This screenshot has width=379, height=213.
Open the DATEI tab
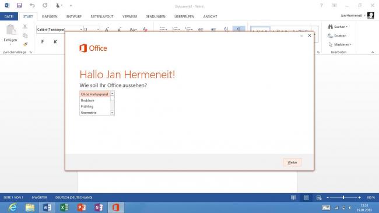[x=9, y=16]
